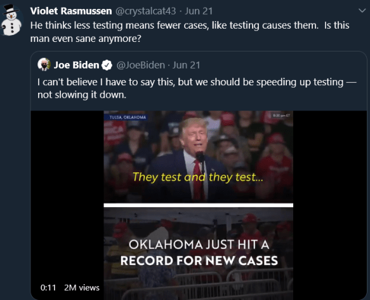Expand the tweet options chevron menu
The image size is (370, 300).
point(362,11)
